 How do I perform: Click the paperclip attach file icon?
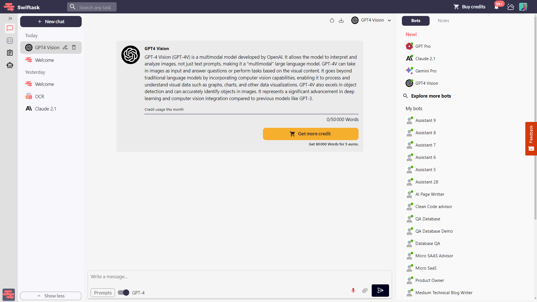click(x=365, y=291)
